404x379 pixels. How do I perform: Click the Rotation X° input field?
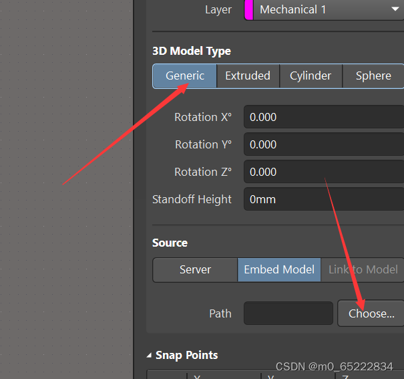click(x=324, y=117)
